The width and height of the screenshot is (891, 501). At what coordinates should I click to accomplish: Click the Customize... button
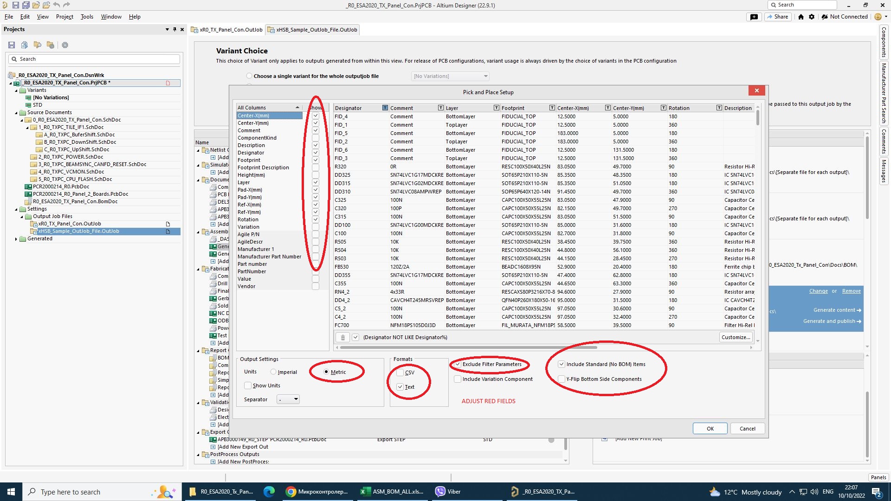click(x=736, y=337)
